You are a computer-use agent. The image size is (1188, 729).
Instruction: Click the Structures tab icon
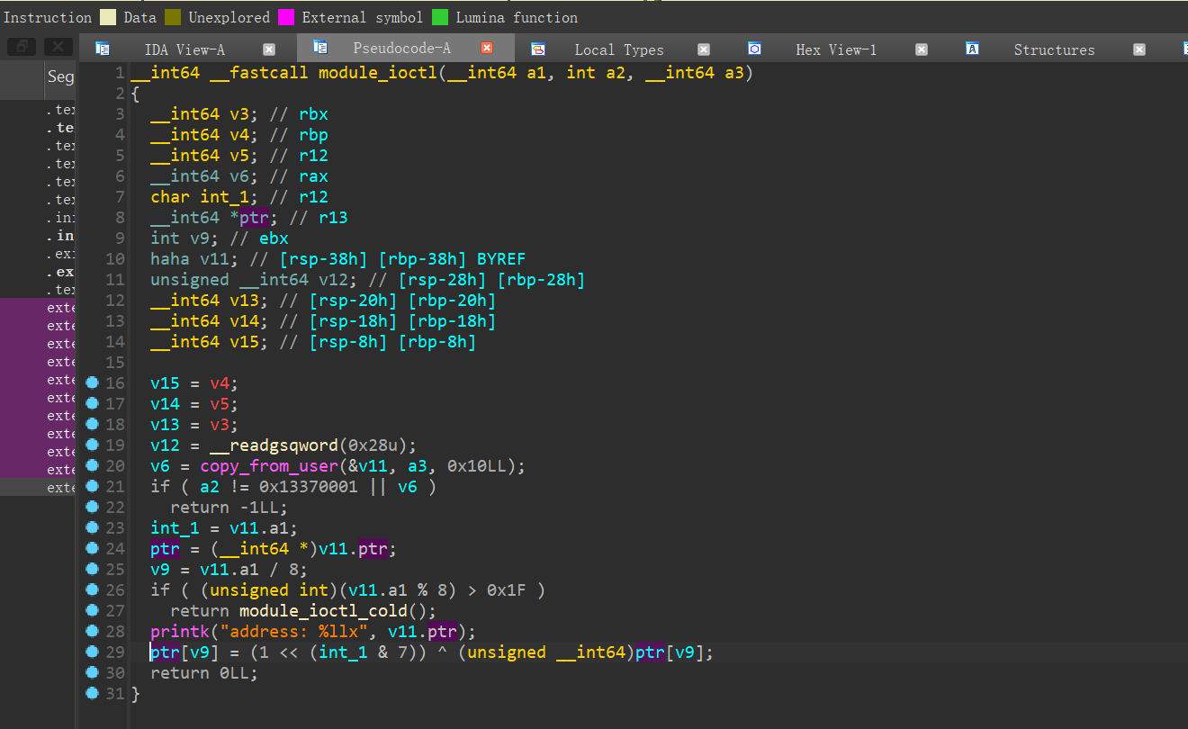coord(973,49)
